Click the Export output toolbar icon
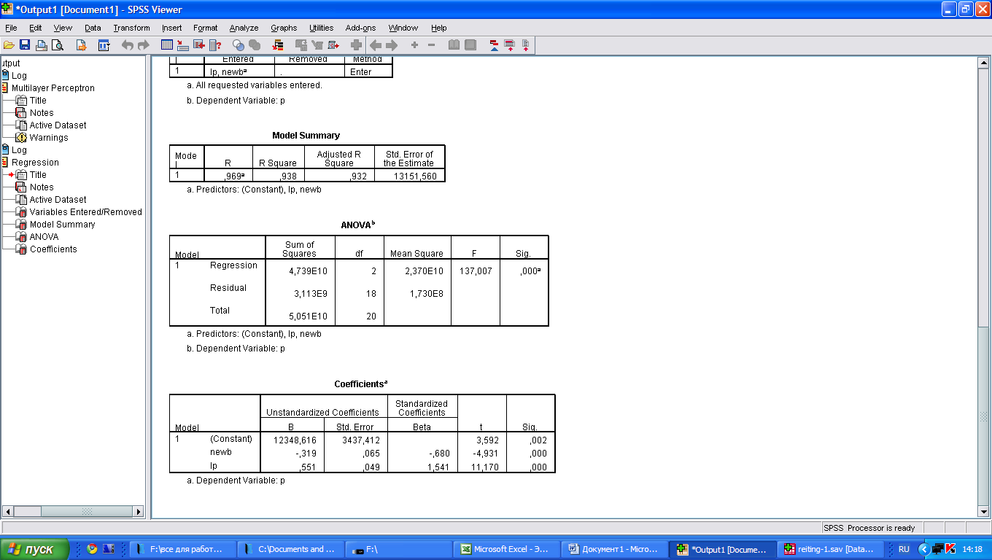The height and width of the screenshot is (560, 992). (x=81, y=45)
